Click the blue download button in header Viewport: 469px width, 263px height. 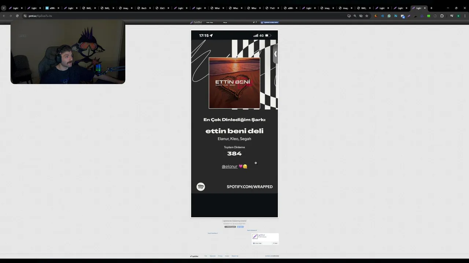[x=269, y=22]
